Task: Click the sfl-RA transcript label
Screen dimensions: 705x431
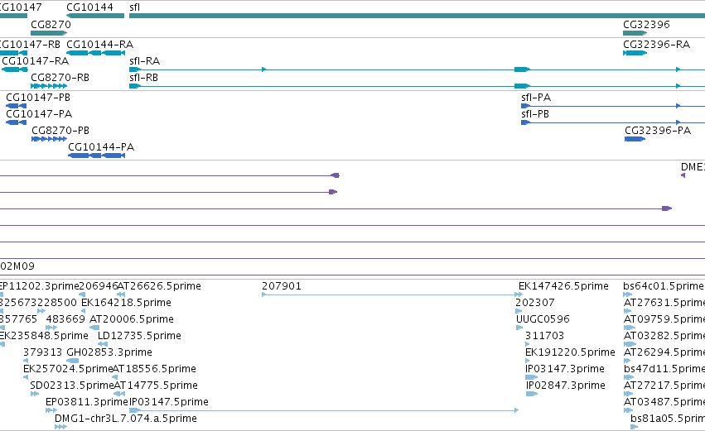Action: (x=144, y=61)
